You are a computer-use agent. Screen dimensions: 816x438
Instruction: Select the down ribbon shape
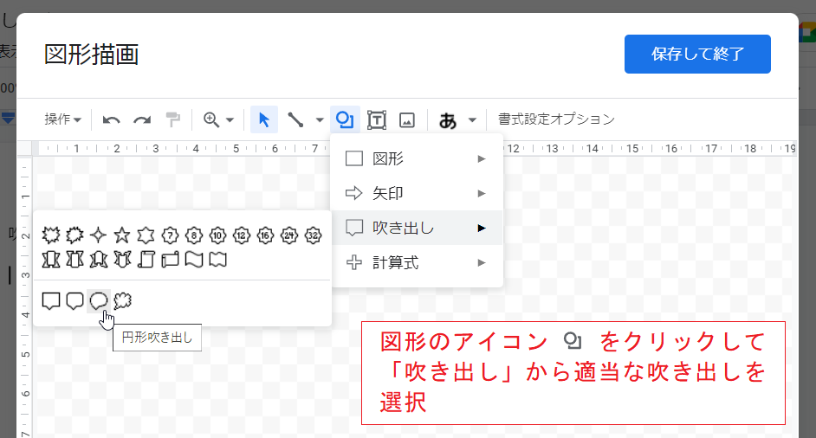click(74, 259)
